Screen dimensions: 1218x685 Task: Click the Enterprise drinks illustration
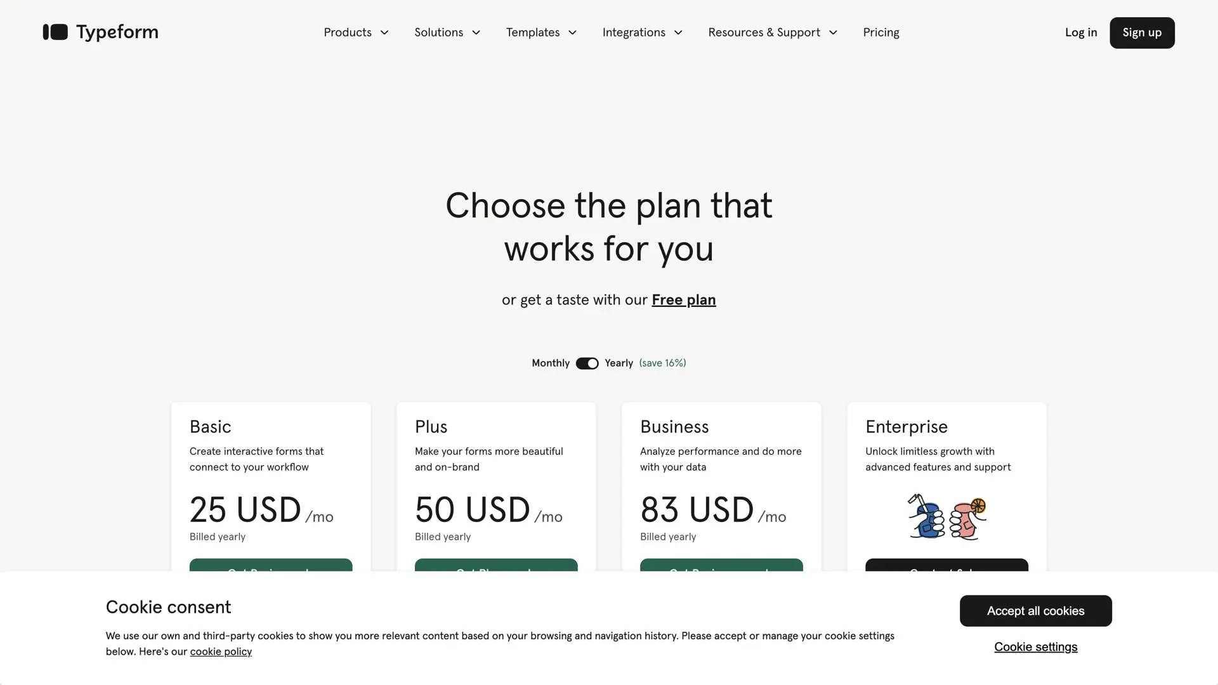point(945,516)
